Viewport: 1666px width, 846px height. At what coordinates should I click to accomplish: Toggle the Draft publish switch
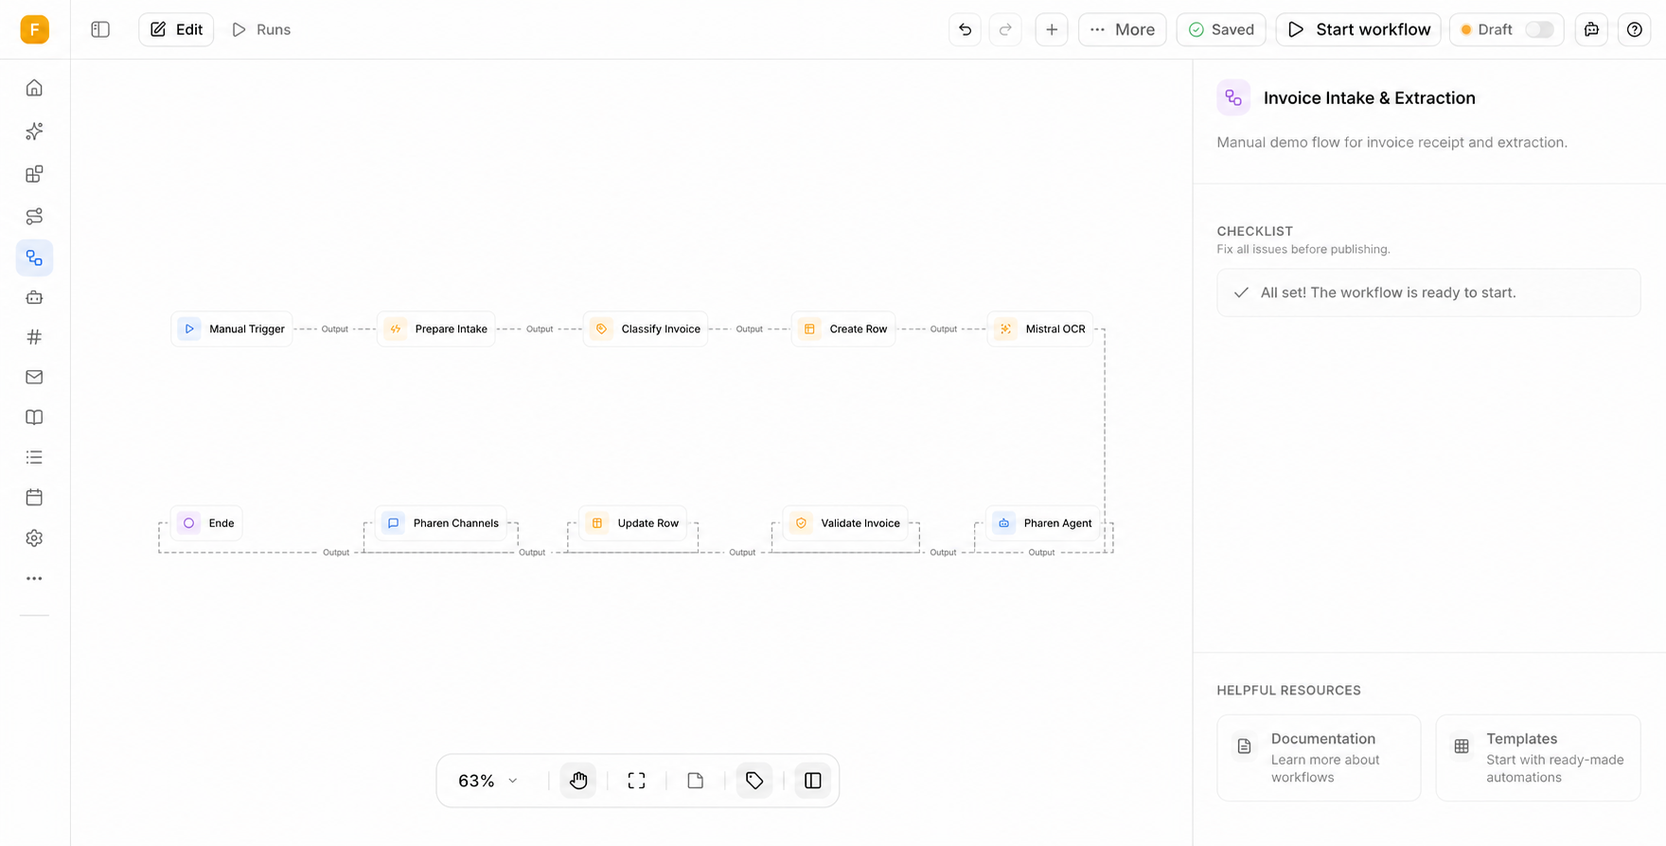[x=1539, y=29]
